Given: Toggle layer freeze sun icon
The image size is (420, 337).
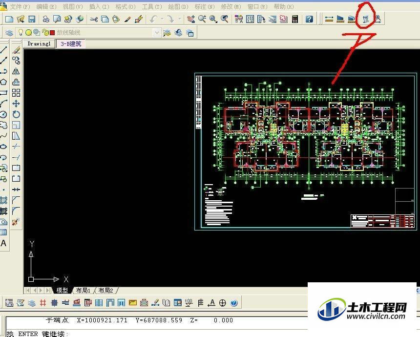Looking at the screenshot, I should point(28,32).
